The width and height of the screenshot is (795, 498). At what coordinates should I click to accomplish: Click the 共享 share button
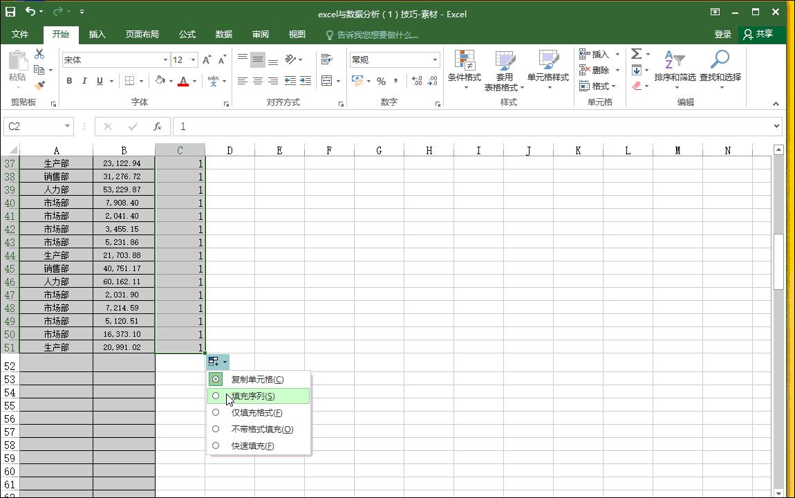coord(758,34)
